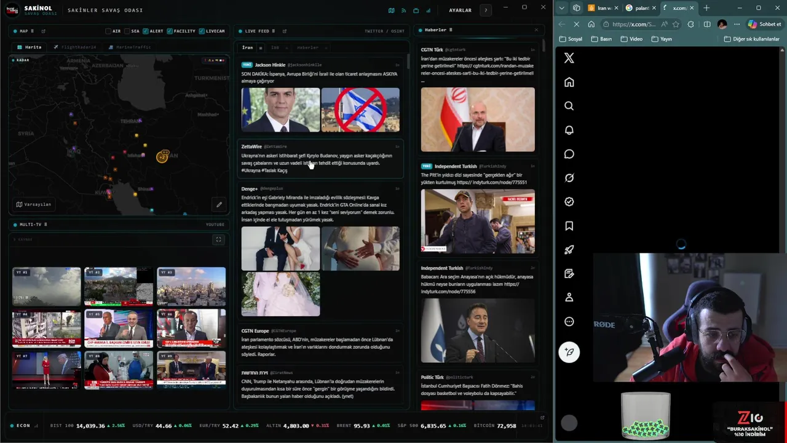Image resolution: width=787 pixels, height=443 pixels.
Task: Go to X Home in the sidebar
Action: pyautogui.click(x=569, y=82)
